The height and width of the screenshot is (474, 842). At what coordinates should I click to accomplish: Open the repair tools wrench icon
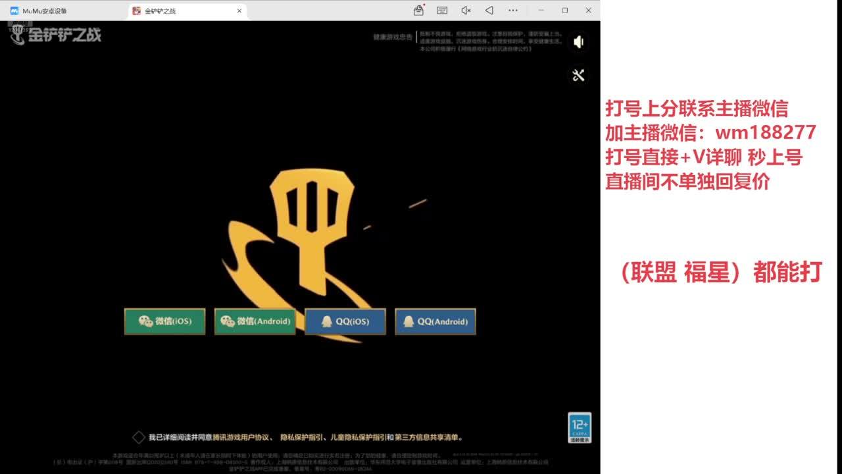coord(579,75)
